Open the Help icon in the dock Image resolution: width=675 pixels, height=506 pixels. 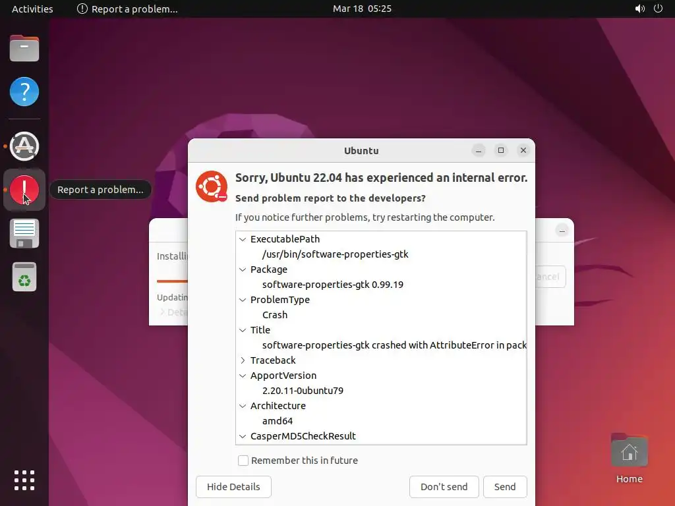click(24, 92)
